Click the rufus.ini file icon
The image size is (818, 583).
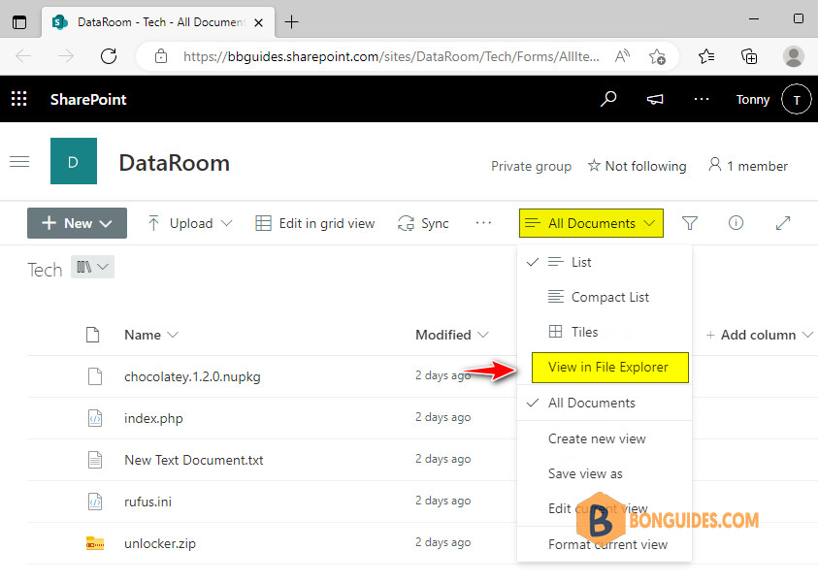pos(95,502)
